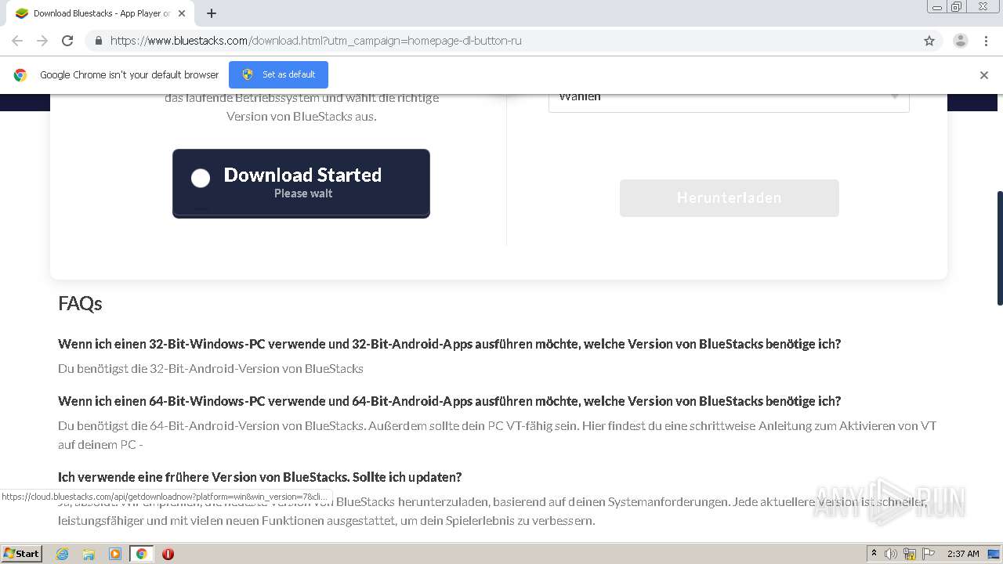Viewport: 1003px width, 564px height.
Task: Open the media player taskbar icon
Action: tap(115, 554)
